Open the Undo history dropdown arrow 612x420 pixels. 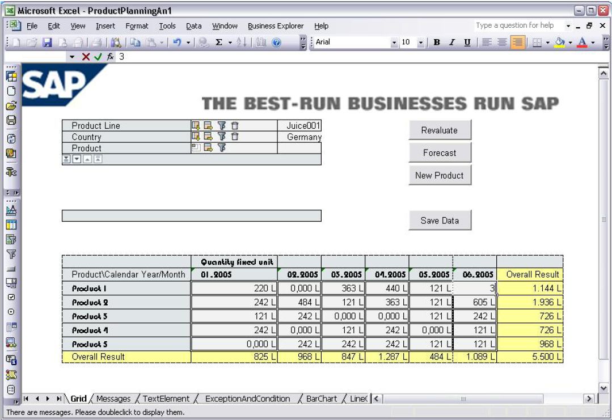point(188,43)
